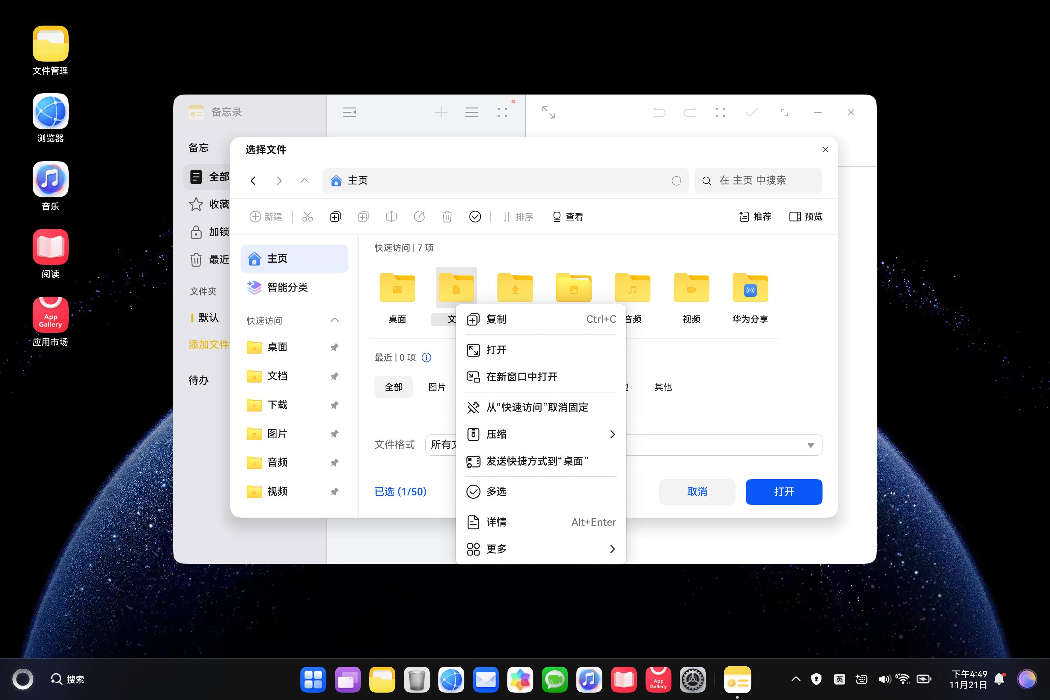Screen dimensions: 1050x700
Task: Open Settings from the dock
Action: (x=692, y=680)
